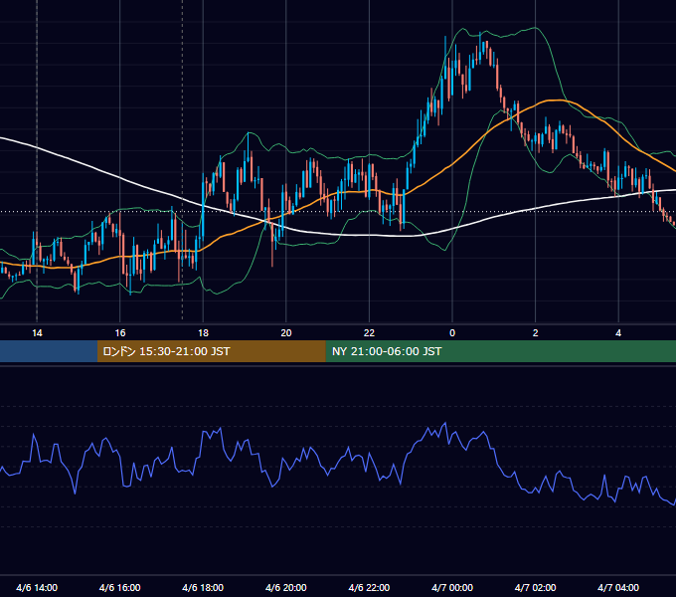Click the '16' hour label on price chart axis

tap(120, 333)
